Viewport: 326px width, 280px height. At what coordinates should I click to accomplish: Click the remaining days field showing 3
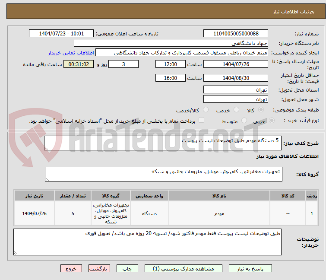pos(123,64)
